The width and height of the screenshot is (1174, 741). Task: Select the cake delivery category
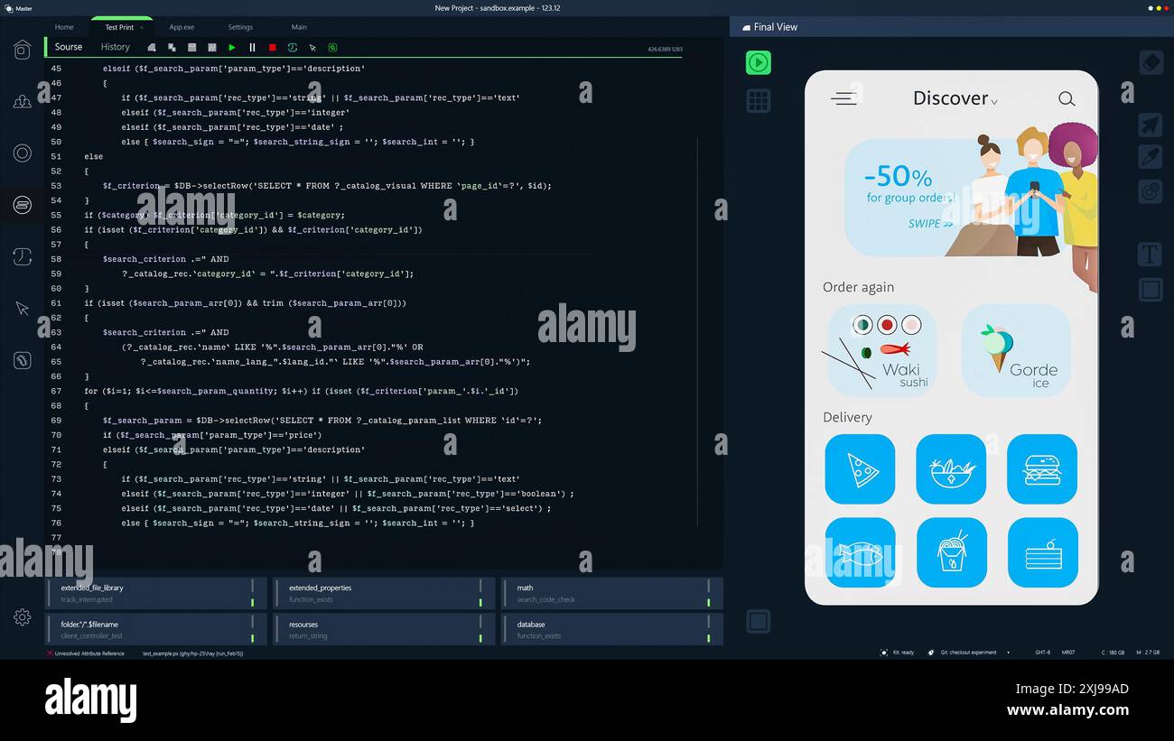click(x=1043, y=552)
